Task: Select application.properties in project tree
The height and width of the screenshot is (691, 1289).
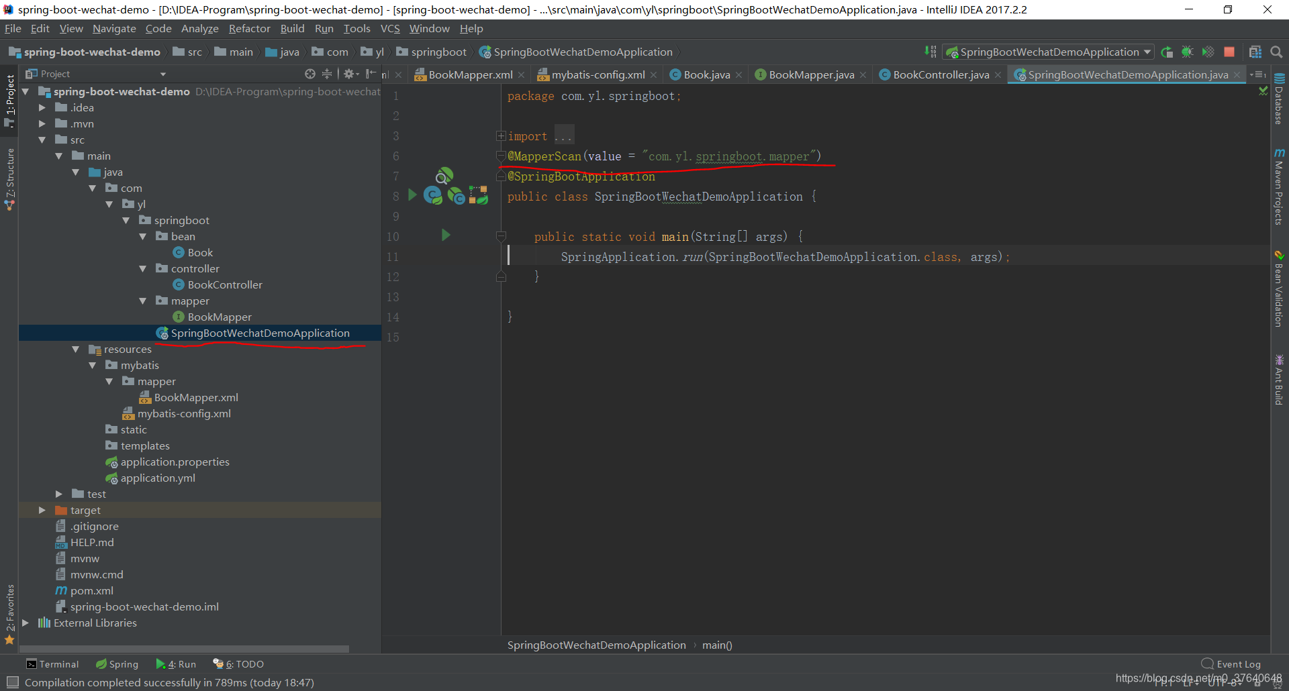Action: (175, 462)
